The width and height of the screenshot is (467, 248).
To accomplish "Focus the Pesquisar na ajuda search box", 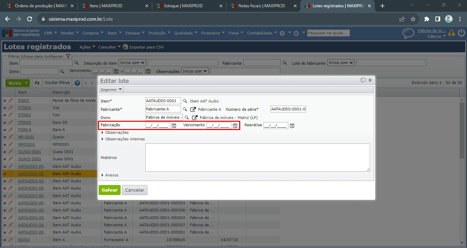I will tap(329, 33).
